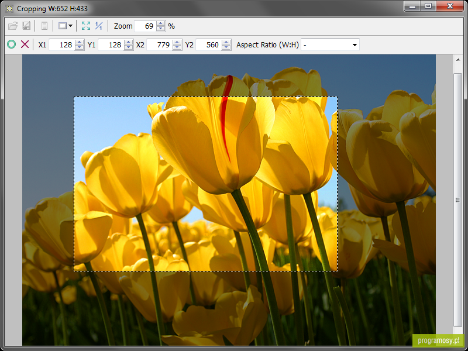
Task: Increase the Zoom value with up arrow
Action: (x=160, y=23)
